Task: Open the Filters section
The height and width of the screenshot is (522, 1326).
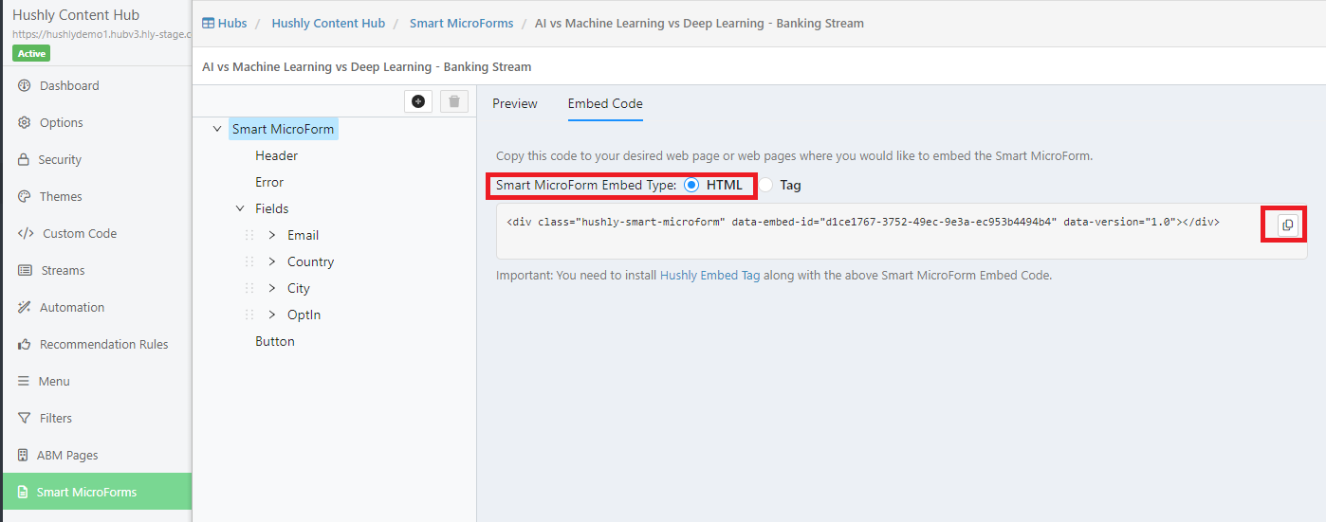Action: (x=56, y=418)
